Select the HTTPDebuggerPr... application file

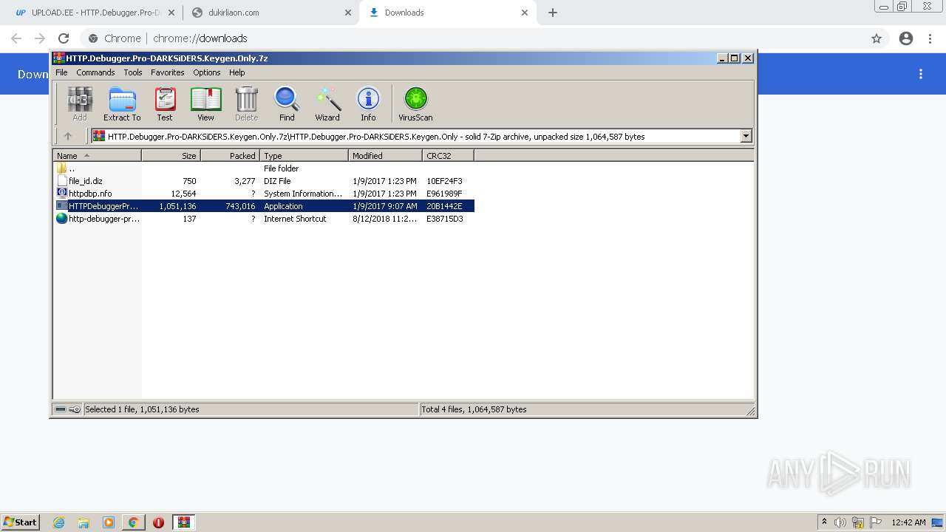[264, 206]
